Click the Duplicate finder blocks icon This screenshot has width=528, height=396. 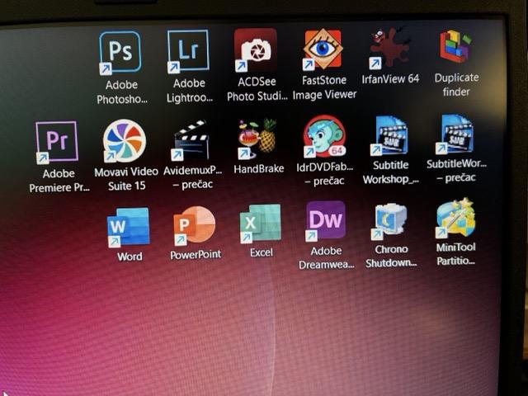coord(456,46)
